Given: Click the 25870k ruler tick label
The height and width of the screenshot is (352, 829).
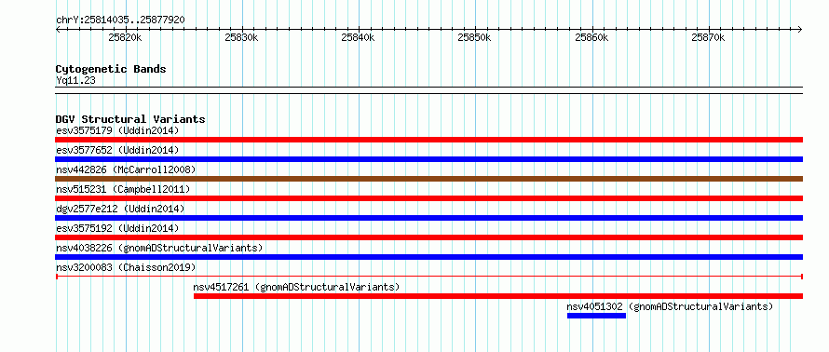Looking at the screenshot, I should [709, 37].
